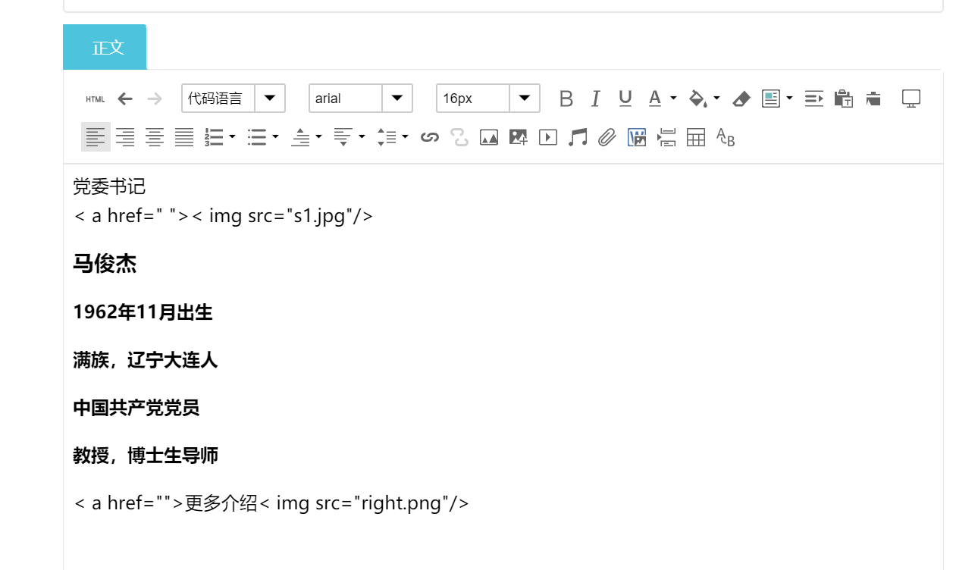Click the 1962年11月出生 line
Image resolution: width=956 pixels, height=570 pixels.
[x=143, y=312]
